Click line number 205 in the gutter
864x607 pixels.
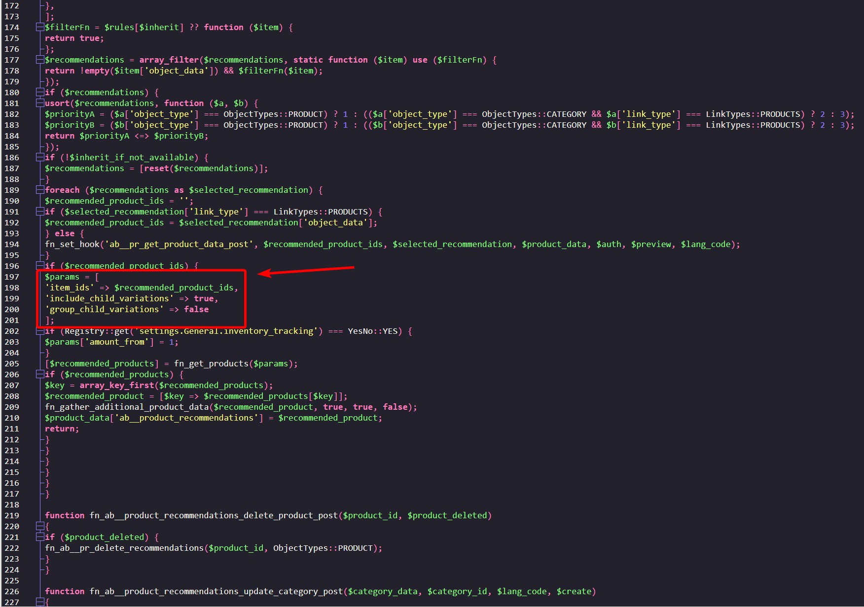click(x=12, y=364)
